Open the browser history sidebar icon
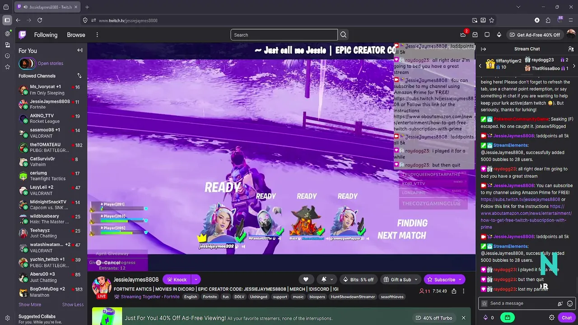Screen dimensions: 578x325 pyautogui.click(x=7, y=56)
